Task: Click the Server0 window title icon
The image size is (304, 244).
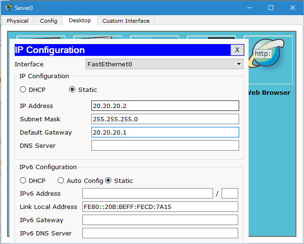Action: pyautogui.click(x=9, y=8)
